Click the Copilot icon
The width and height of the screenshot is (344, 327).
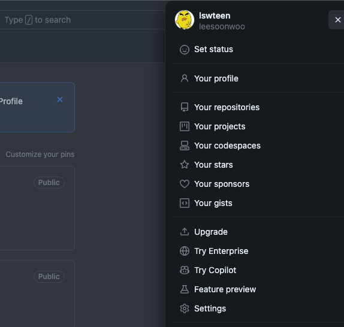(185, 270)
